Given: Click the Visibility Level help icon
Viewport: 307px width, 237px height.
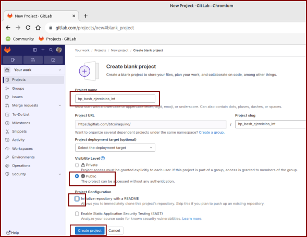Looking at the screenshot, I should pyautogui.click(x=103, y=158).
